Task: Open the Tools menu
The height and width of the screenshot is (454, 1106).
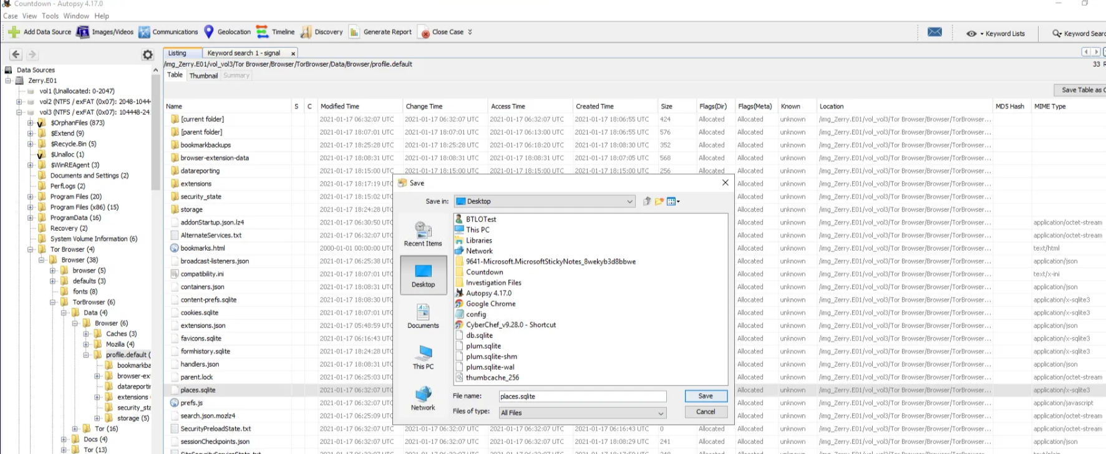Action: 50,16
